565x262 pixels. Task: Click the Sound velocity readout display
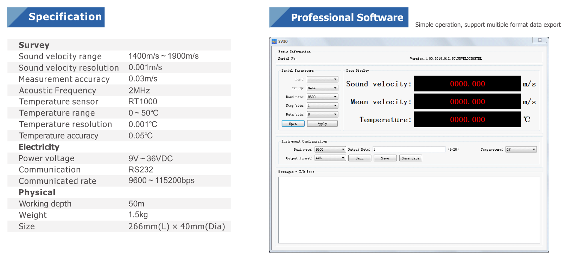467,84
